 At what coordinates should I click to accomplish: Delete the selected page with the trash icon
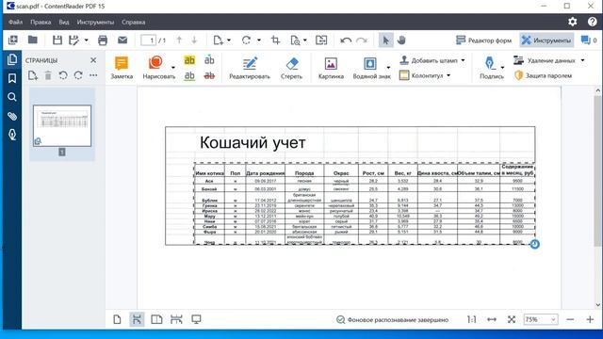coord(48,75)
